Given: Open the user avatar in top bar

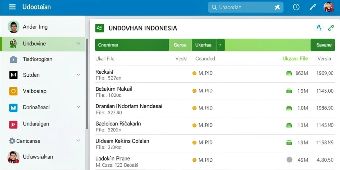Looking at the screenshot, I should pyautogui.click(x=329, y=7).
